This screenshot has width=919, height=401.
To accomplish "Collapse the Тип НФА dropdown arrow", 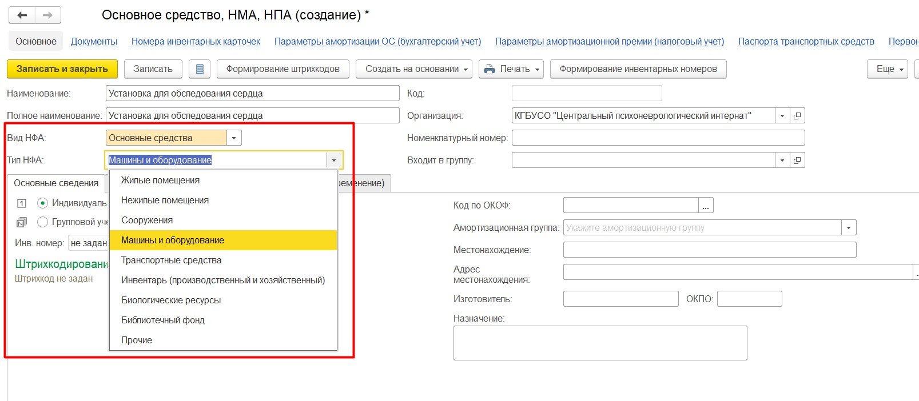I will pyautogui.click(x=334, y=161).
